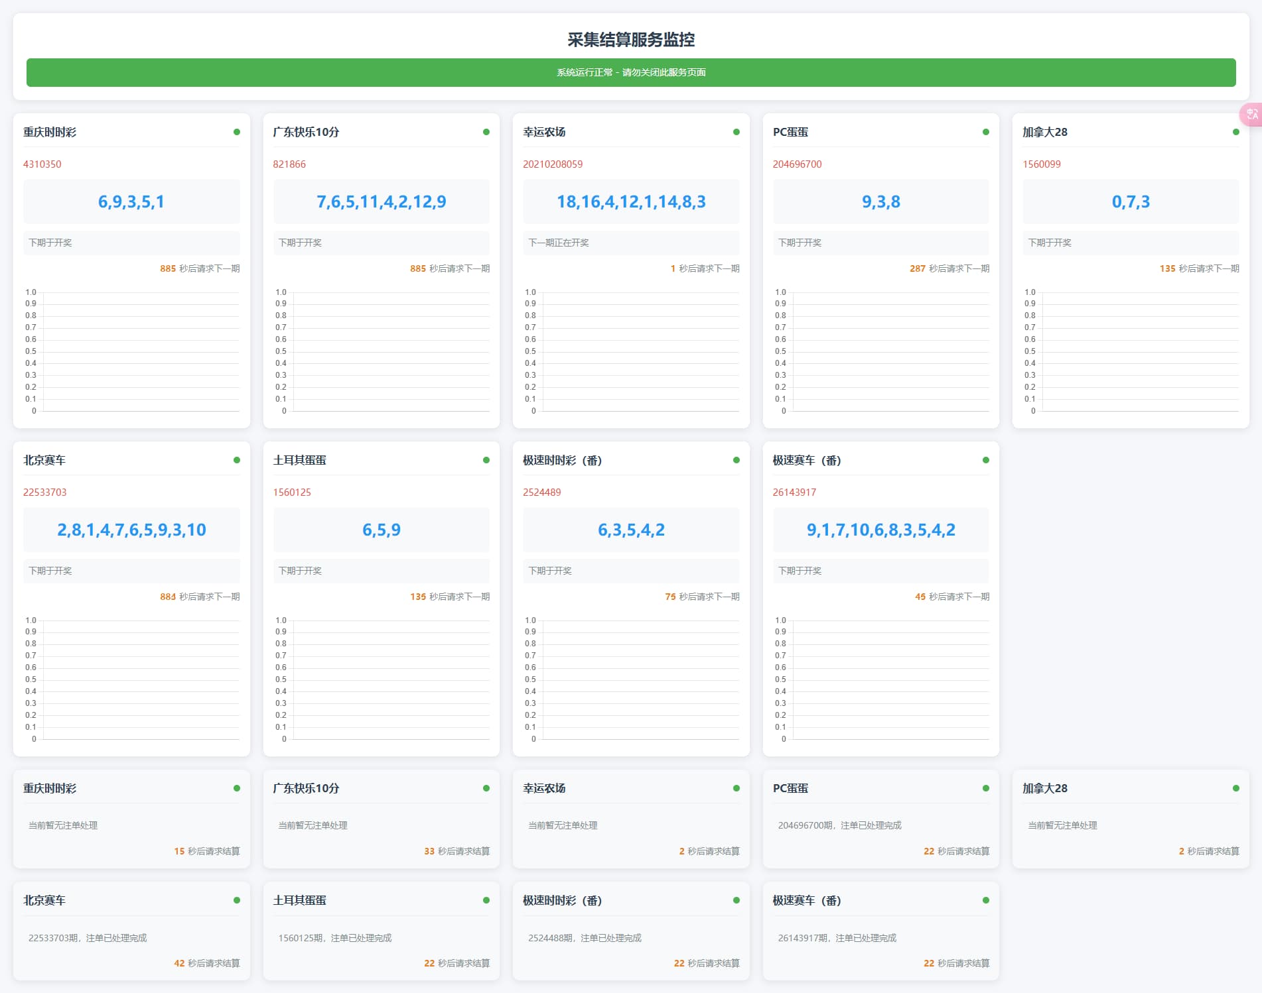The image size is (1262, 993).
Task: Click the 287 秒后请求下一期 countdown
Action: pos(949,268)
